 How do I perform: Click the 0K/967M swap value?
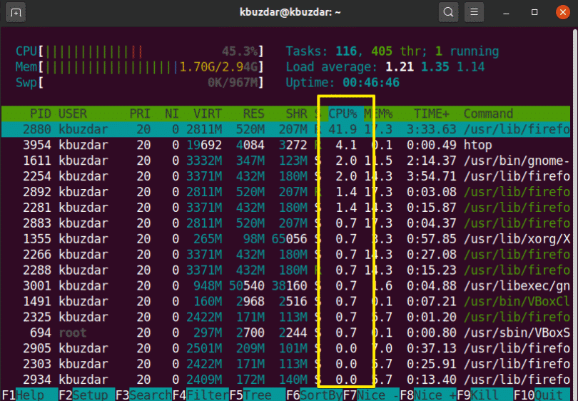pyautogui.click(x=232, y=83)
